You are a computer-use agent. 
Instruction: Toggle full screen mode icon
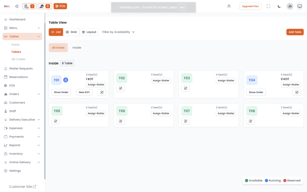tap(268, 6)
